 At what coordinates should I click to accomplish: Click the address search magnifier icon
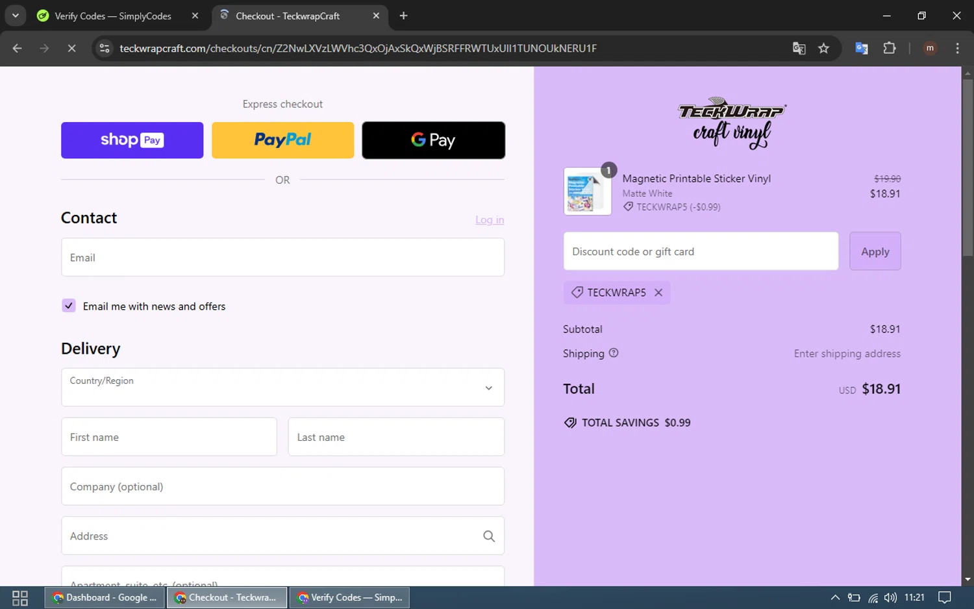pos(489,536)
